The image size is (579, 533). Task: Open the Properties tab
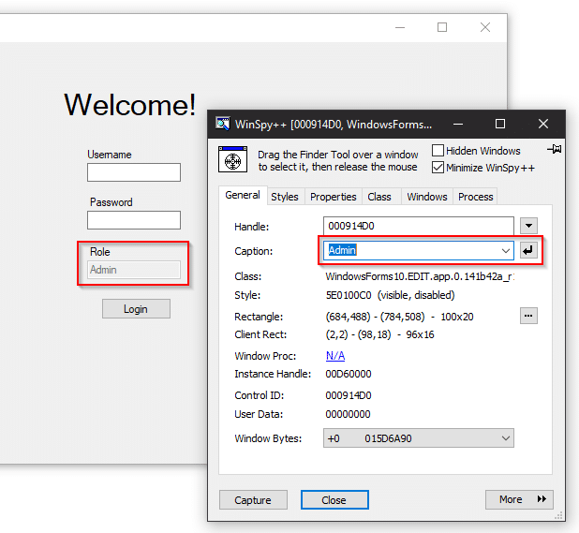[x=334, y=197]
